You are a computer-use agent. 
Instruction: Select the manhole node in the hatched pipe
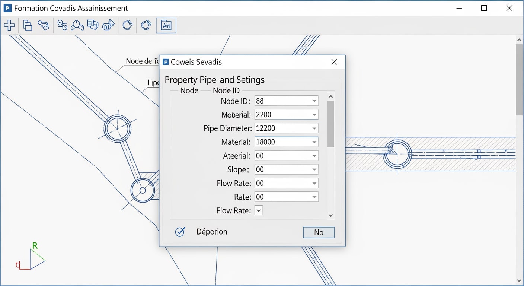pos(397,154)
